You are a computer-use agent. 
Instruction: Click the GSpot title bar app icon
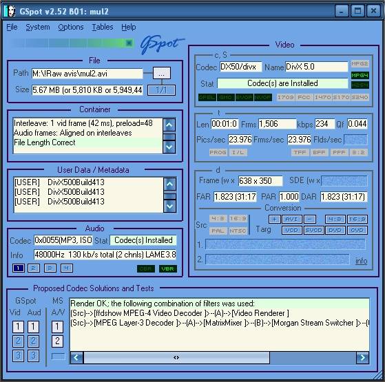(x=10, y=11)
